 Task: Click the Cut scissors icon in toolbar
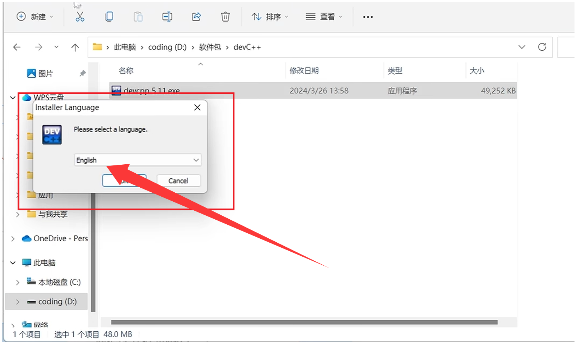coord(80,17)
